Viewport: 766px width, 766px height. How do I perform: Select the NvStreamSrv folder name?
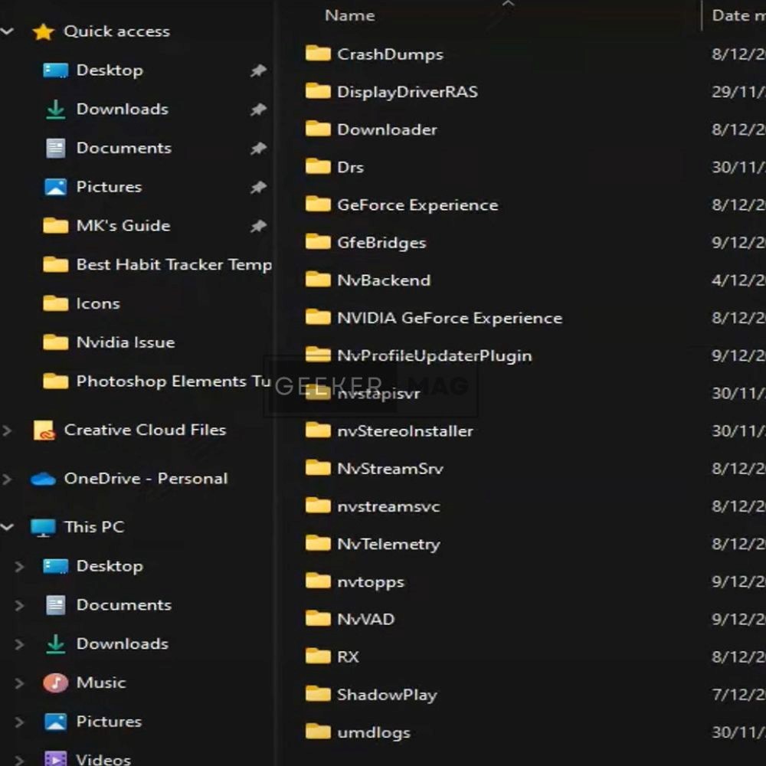pyautogui.click(x=391, y=469)
